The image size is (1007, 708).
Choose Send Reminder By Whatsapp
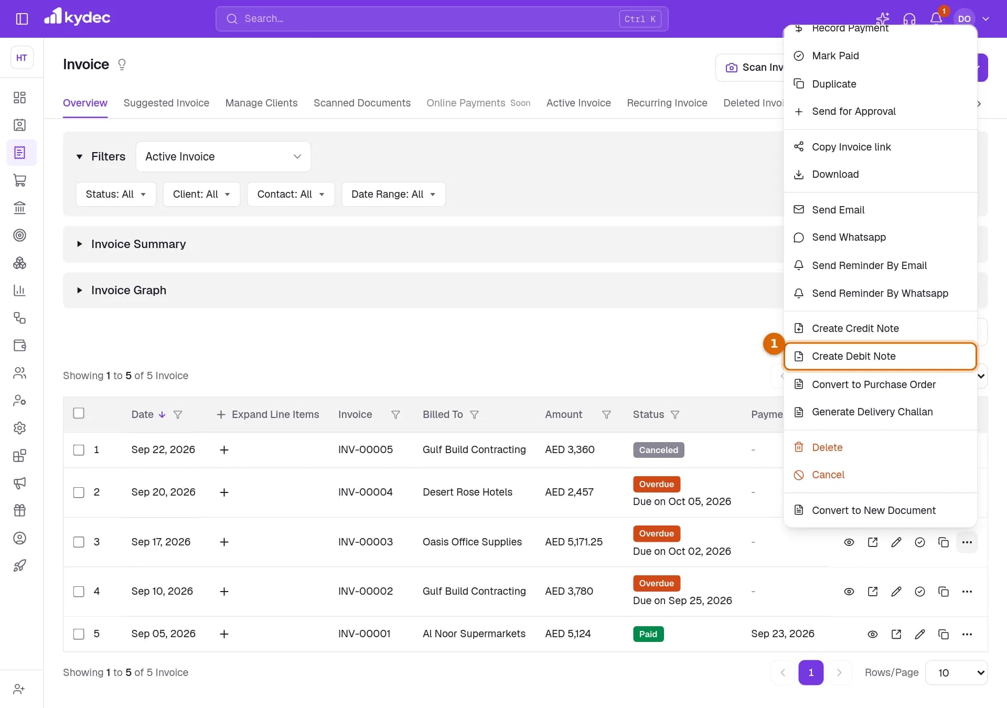click(x=880, y=293)
